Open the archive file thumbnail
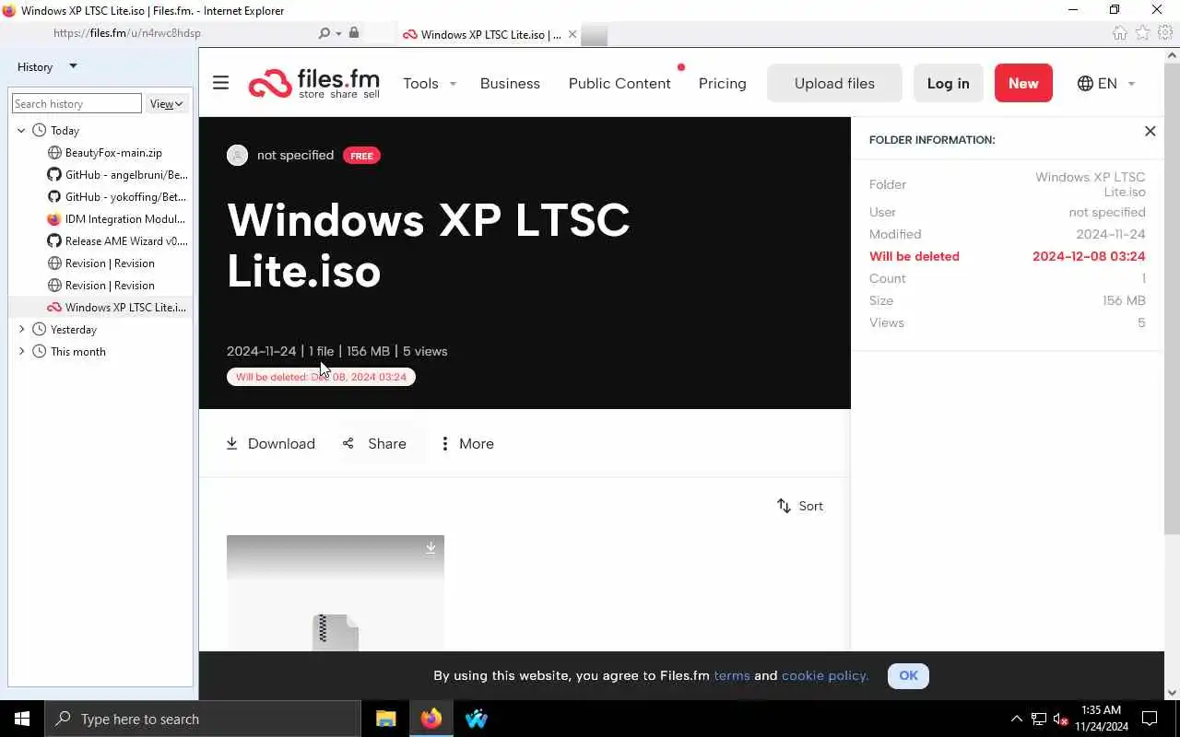 pos(336,593)
